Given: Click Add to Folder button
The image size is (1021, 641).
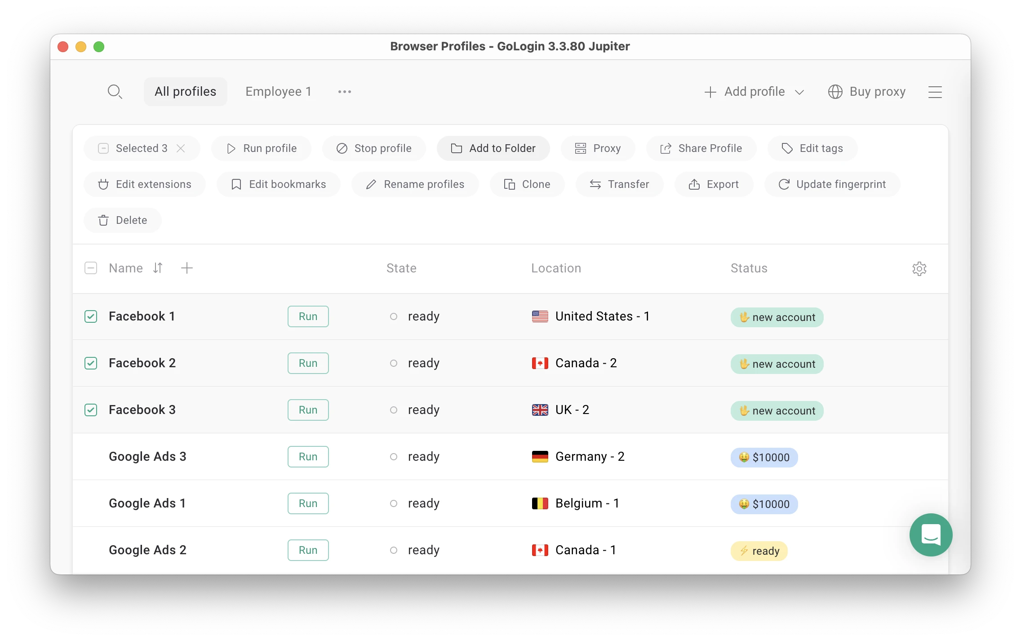Looking at the screenshot, I should 493,148.
